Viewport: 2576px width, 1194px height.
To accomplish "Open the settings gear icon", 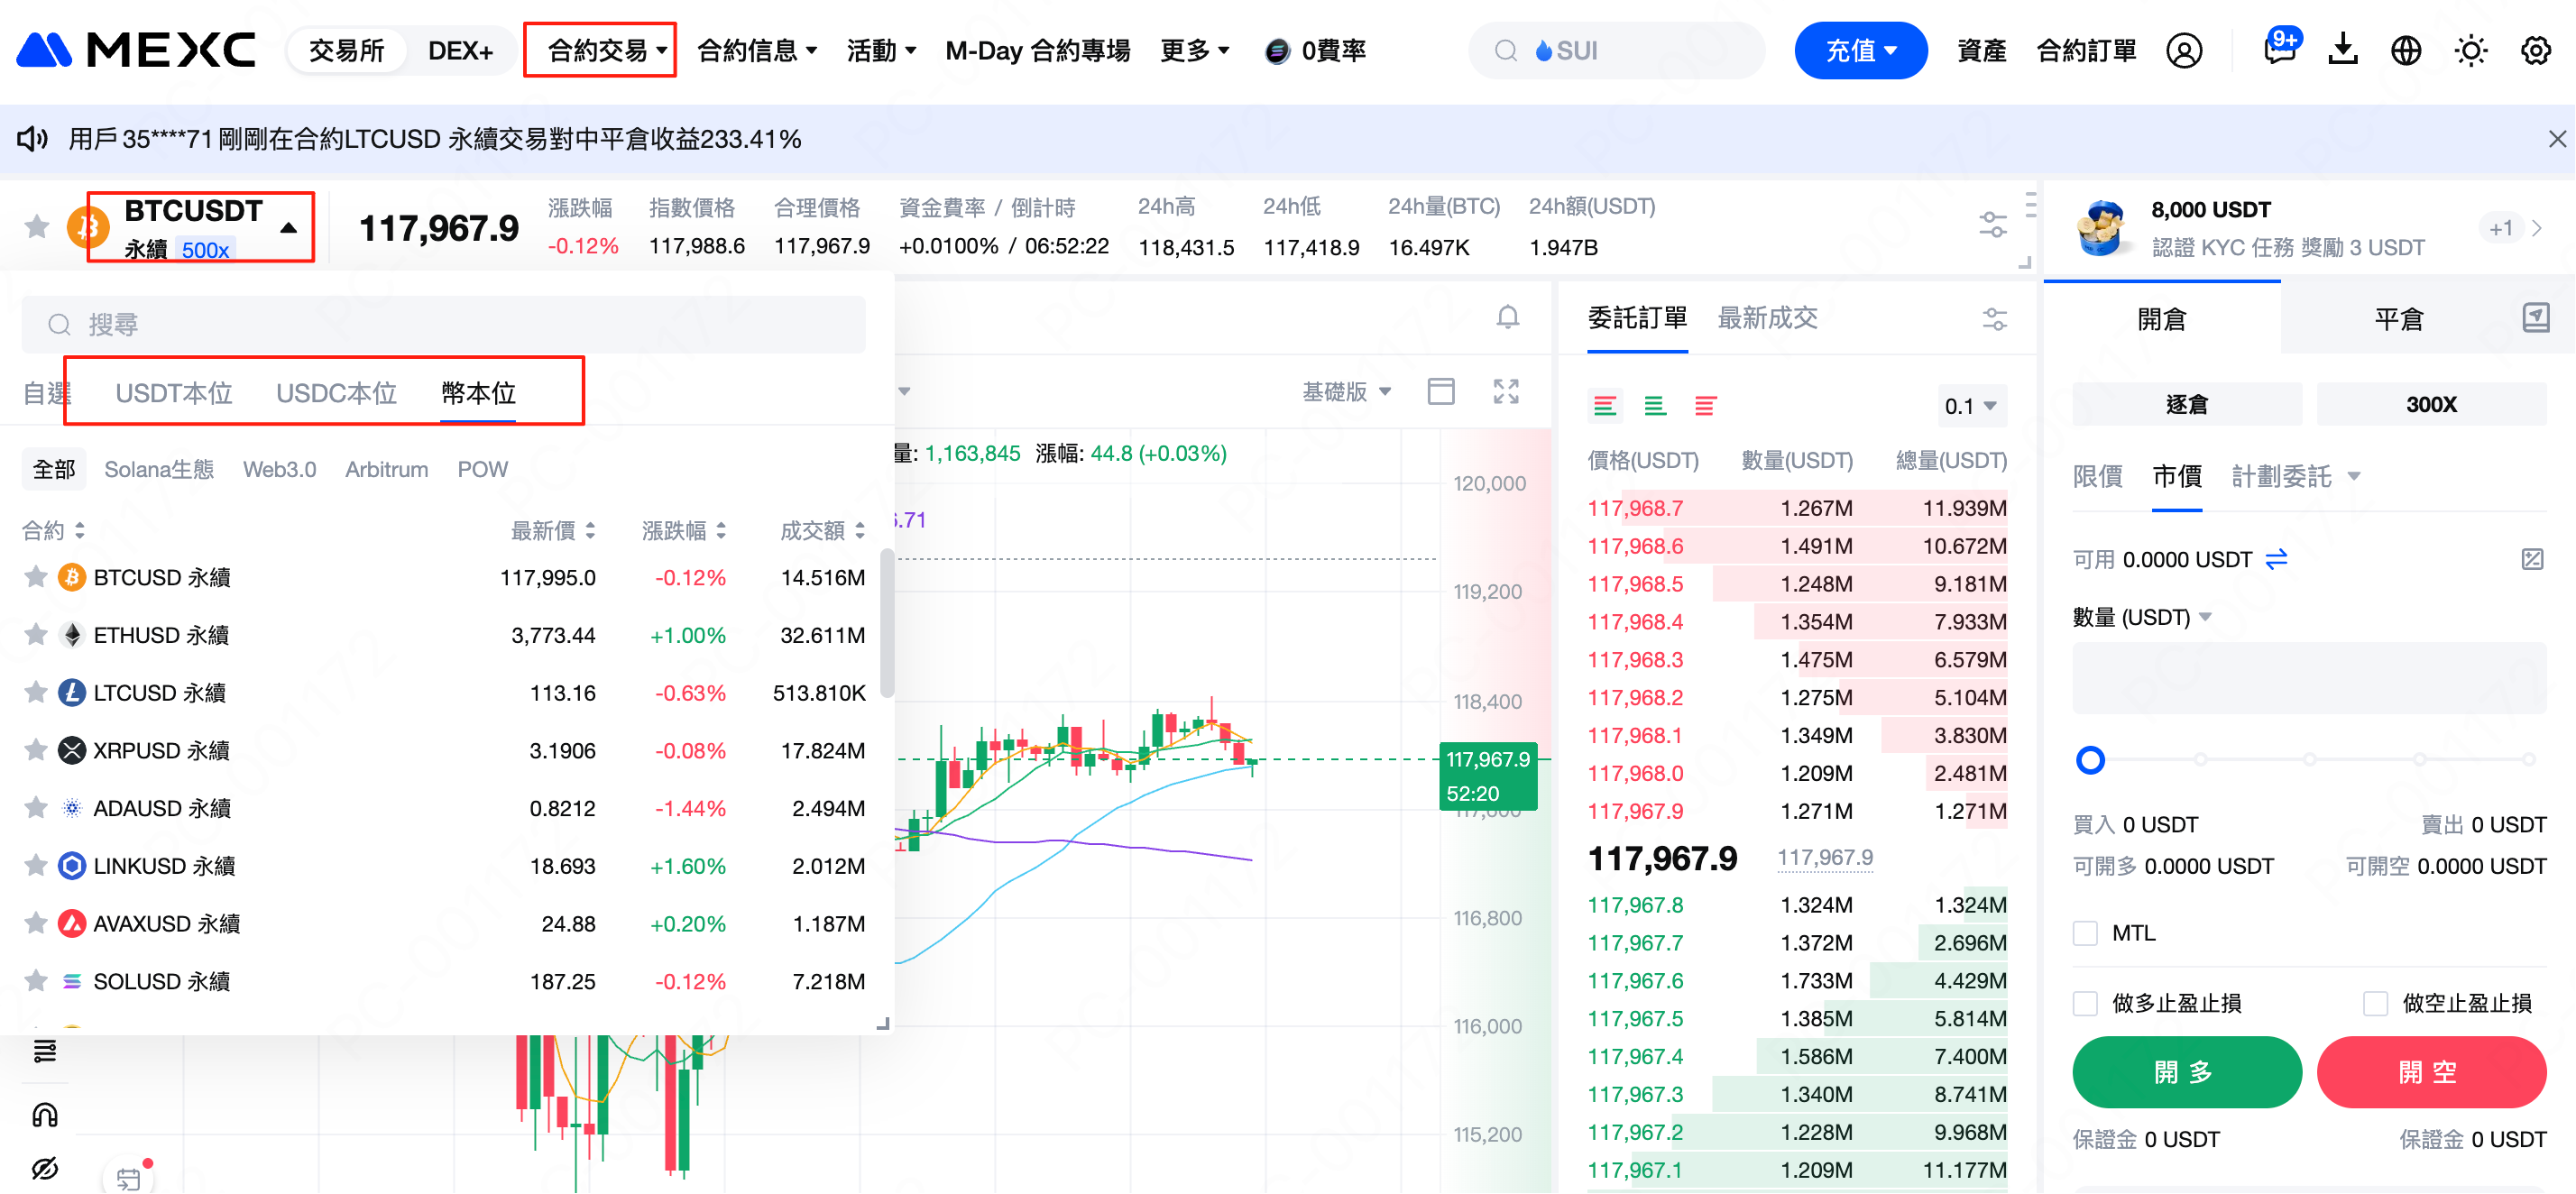I will click(x=2536, y=50).
